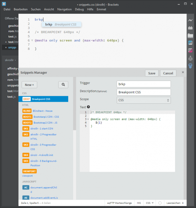Image resolution: width=196 pixels, height=208 pixels.
Task: Click the pink EB sidebar icon
Action: tap(190, 50)
